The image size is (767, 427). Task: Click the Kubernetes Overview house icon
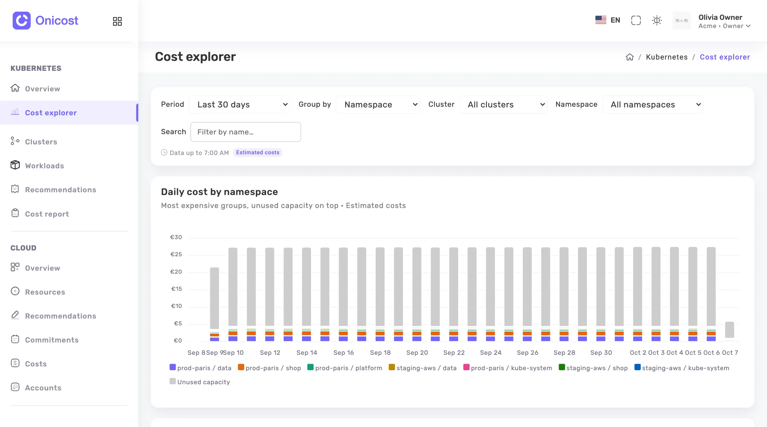tap(15, 88)
